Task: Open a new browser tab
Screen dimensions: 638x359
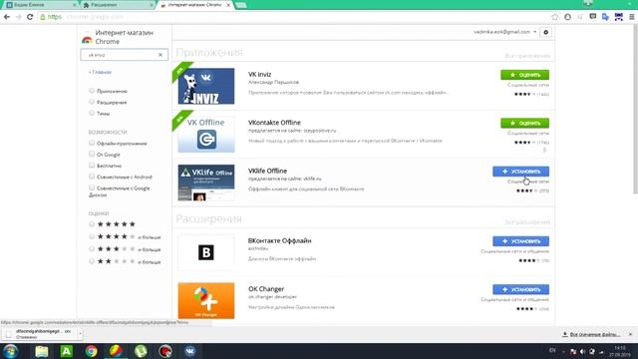Action: (241, 5)
